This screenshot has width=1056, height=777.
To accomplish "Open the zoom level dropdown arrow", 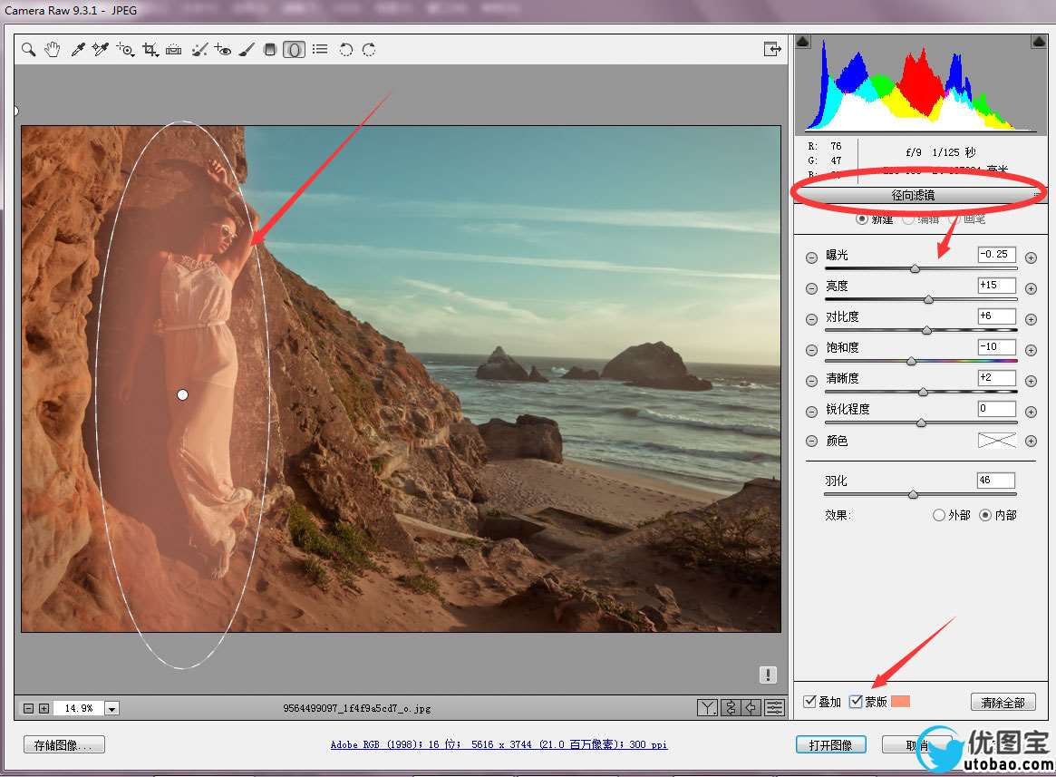I will 111,708.
